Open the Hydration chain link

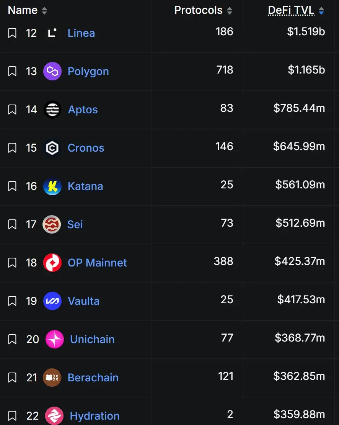(x=95, y=416)
